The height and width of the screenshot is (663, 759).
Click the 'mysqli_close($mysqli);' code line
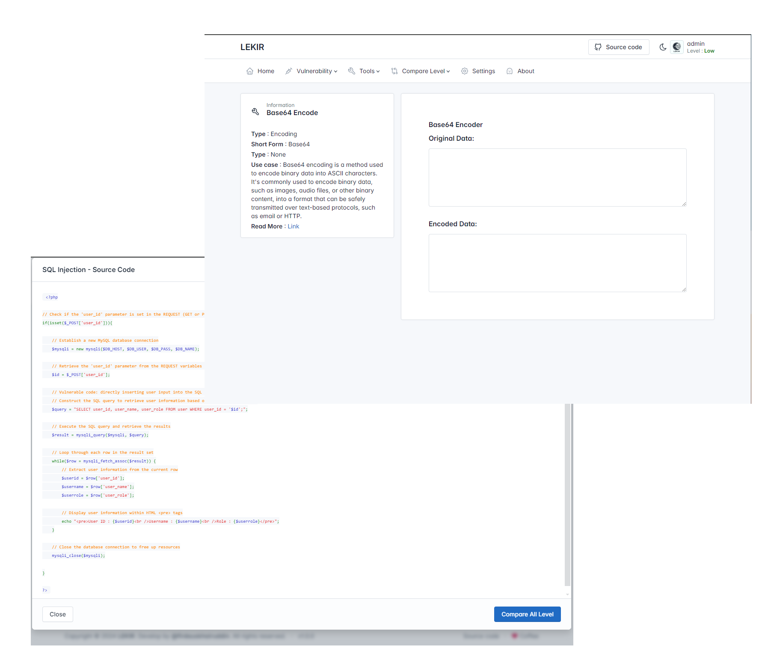tap(78, 556)
